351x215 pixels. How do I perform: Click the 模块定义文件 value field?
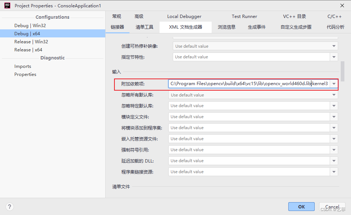(249, 117)
